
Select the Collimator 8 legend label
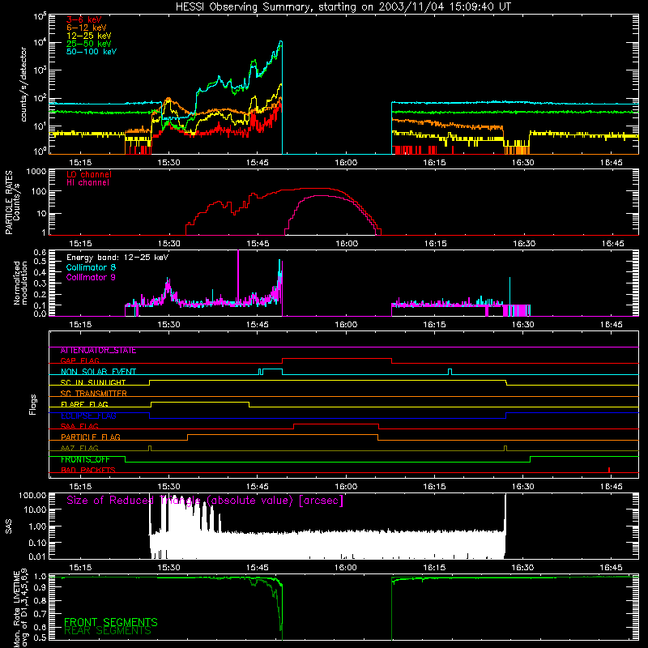click(91, 267)
